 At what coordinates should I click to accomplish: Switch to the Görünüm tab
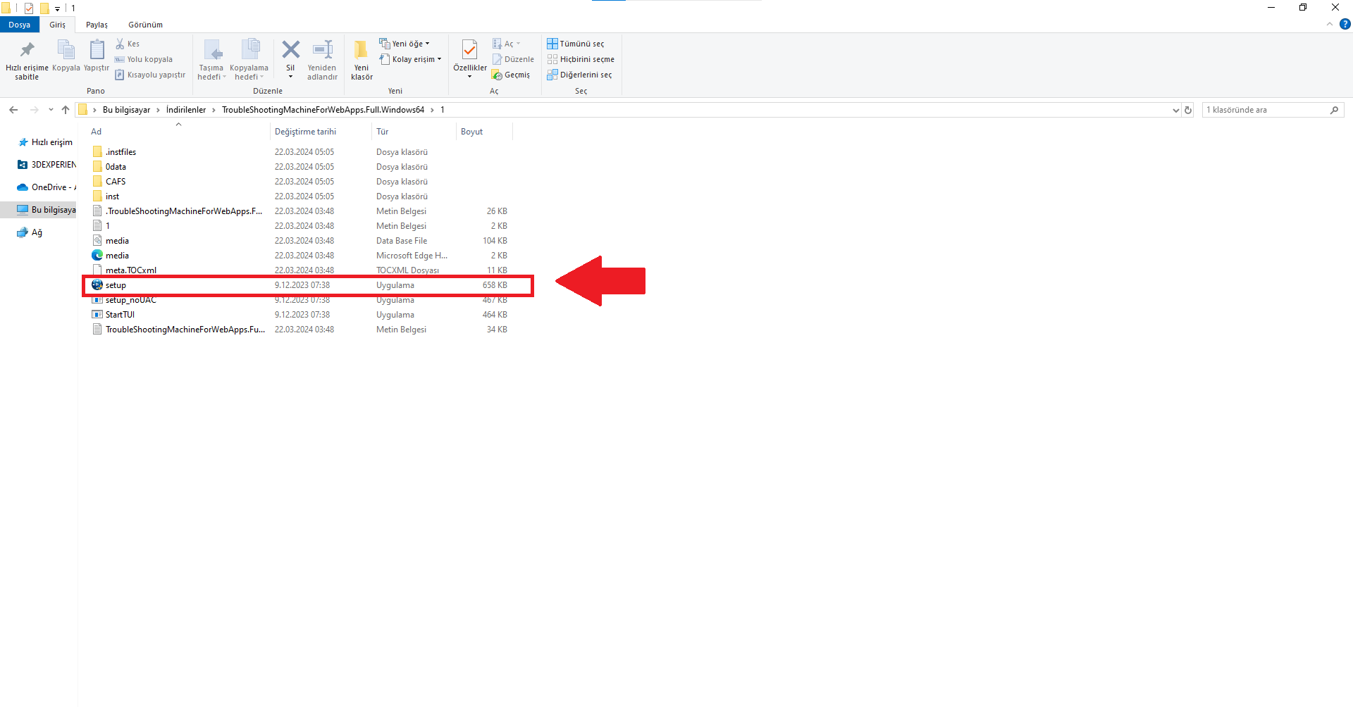pyautogui.click(x=145, y=25)
